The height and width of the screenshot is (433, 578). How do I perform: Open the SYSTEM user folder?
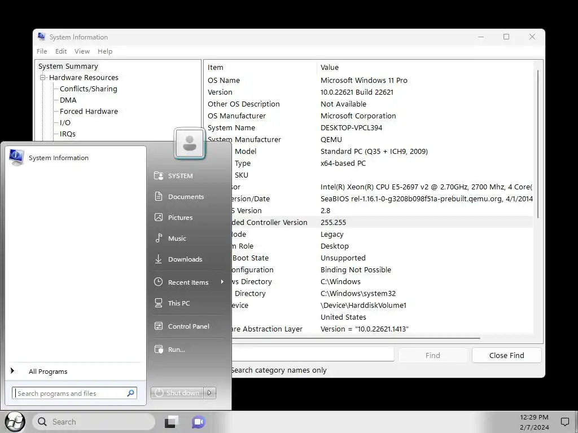(x=180, y=176)
